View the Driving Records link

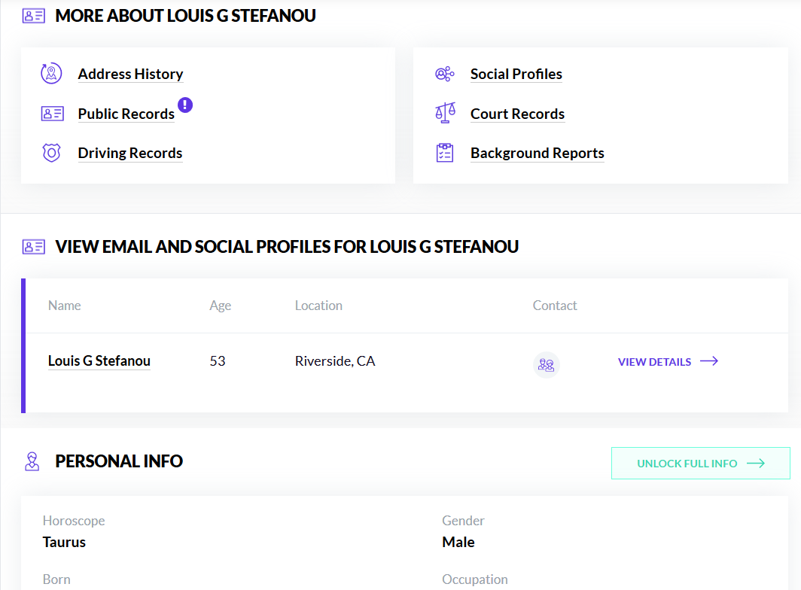click(129, 153)
